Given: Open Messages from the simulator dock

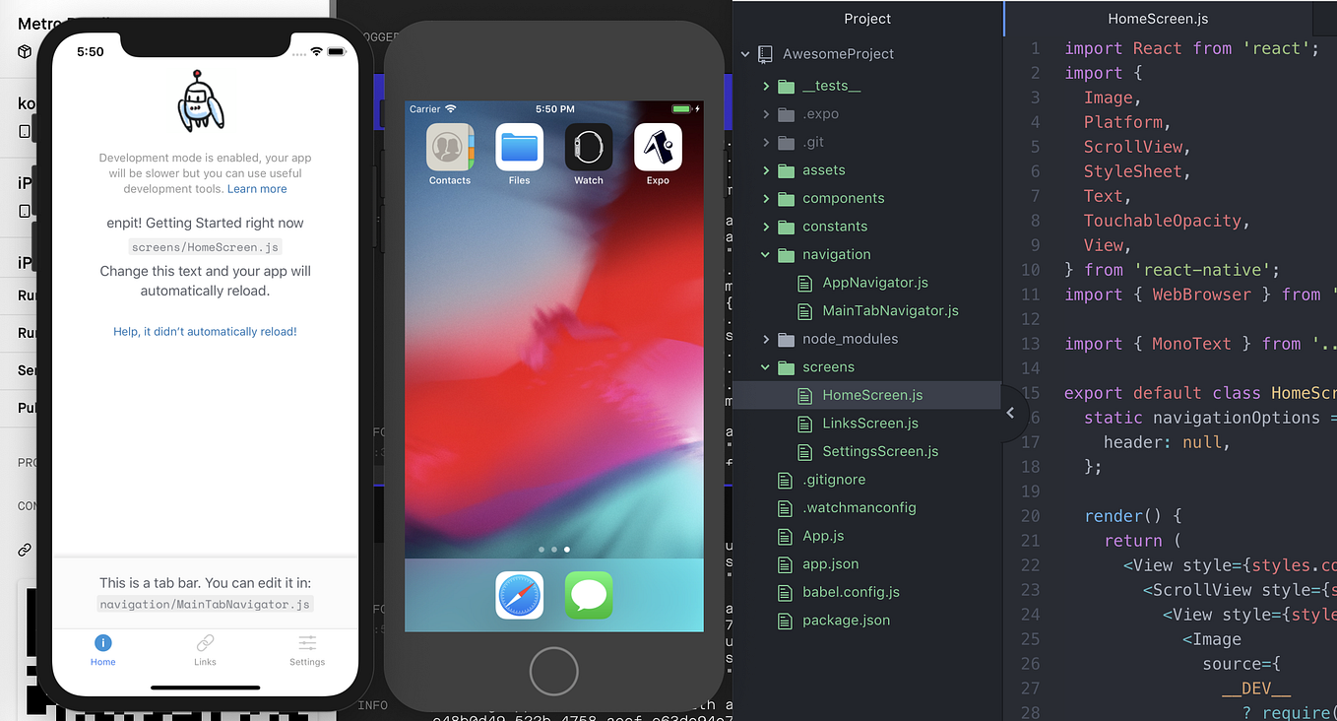Looking at the screenshot, I should coord(589,595).
